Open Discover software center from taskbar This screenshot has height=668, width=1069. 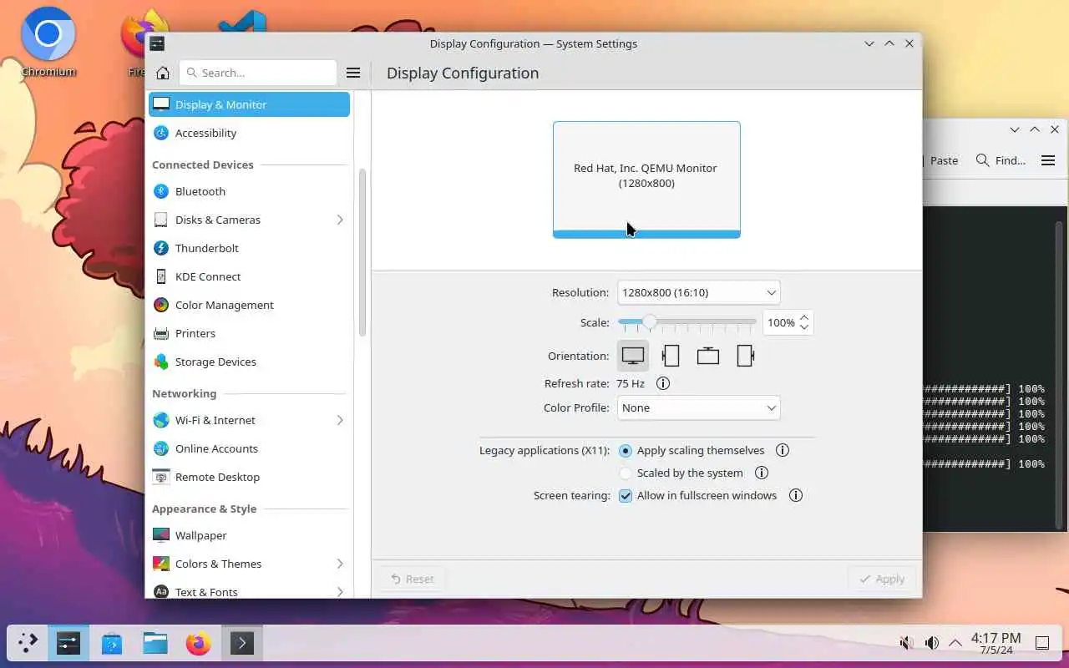112,643
